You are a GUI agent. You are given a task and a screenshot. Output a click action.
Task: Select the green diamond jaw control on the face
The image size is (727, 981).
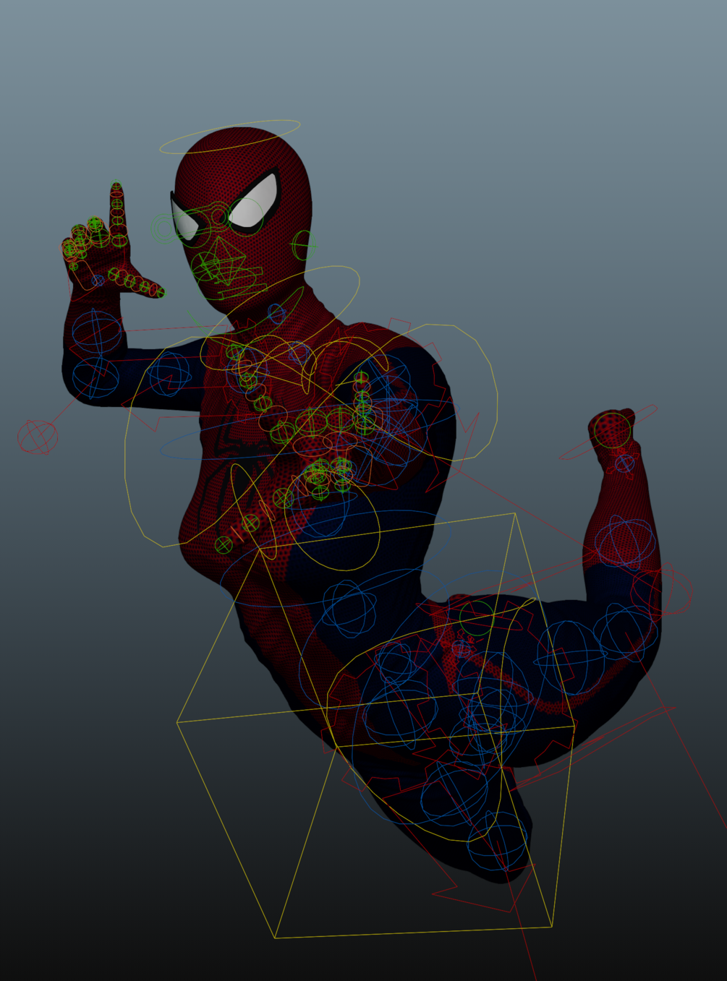222,262
